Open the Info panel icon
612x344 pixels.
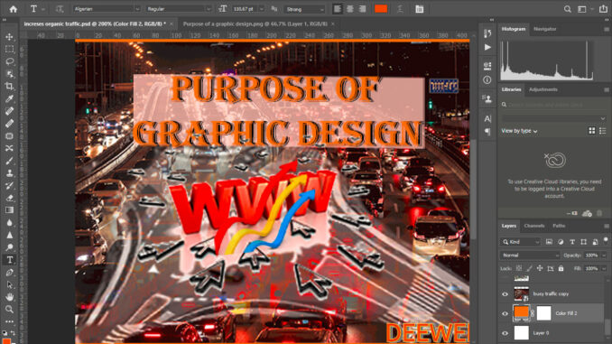coord(487,80)
